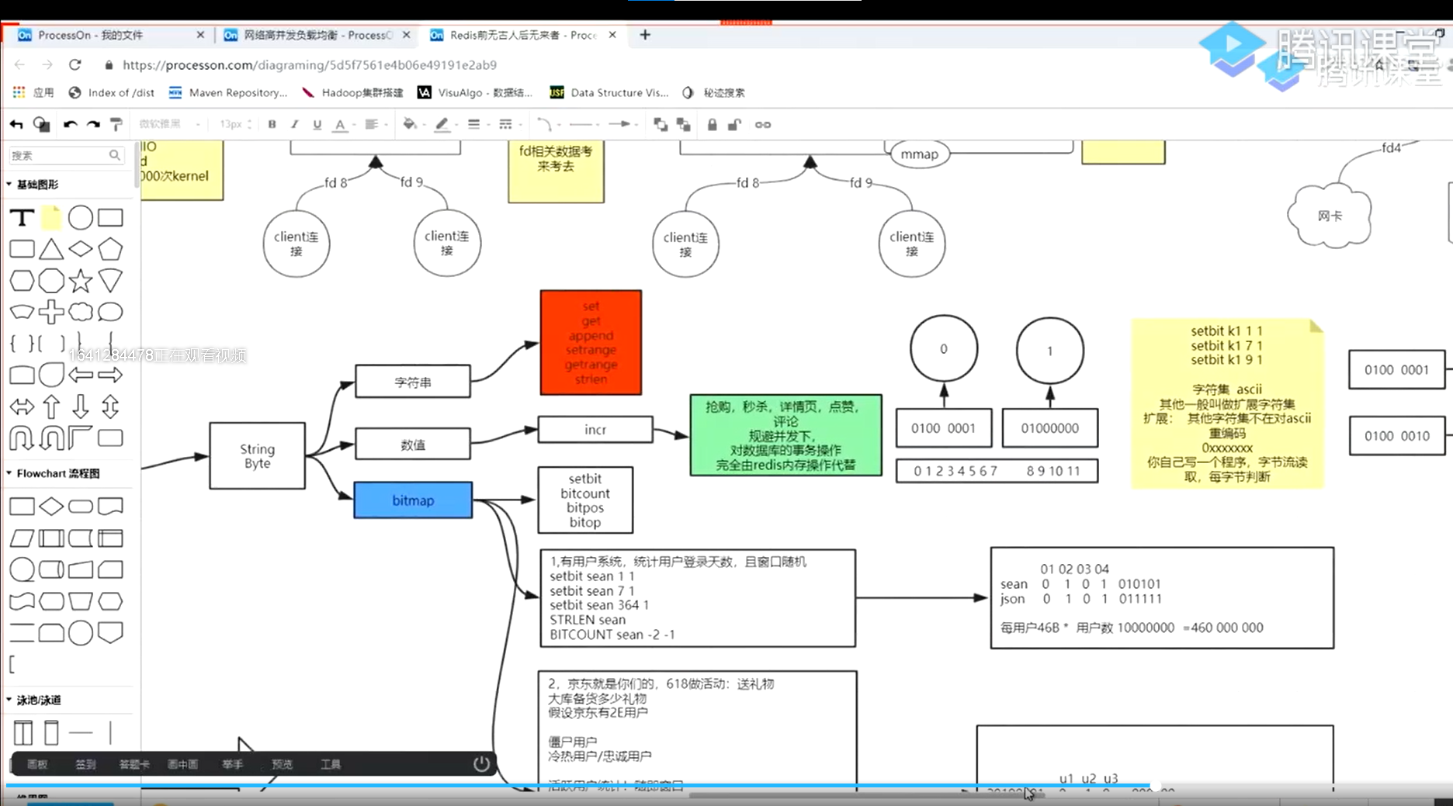Open the line start style dropdown
Image resolution: width=1453 pixels, height=806 pixels.
point(584,124)
